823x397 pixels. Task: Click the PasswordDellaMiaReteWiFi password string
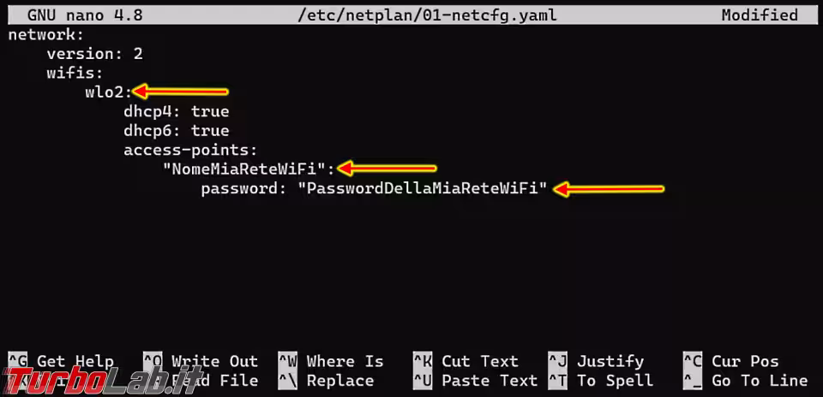[423, 188]
